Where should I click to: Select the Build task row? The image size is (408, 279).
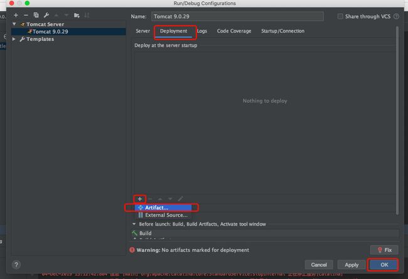click(265, 233)
